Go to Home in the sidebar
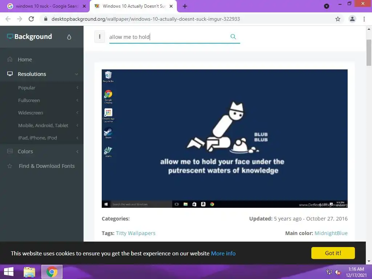The image size is (372, 279). (x=25, y=60)
